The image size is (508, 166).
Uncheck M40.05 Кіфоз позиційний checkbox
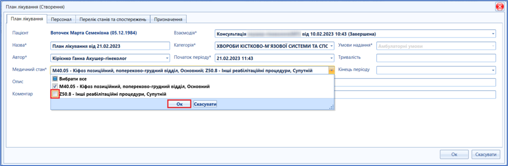[55, 86]
